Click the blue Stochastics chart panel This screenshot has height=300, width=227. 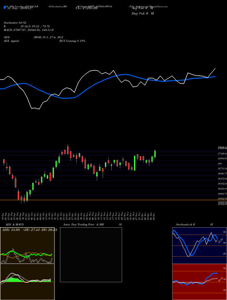(199, 245)
